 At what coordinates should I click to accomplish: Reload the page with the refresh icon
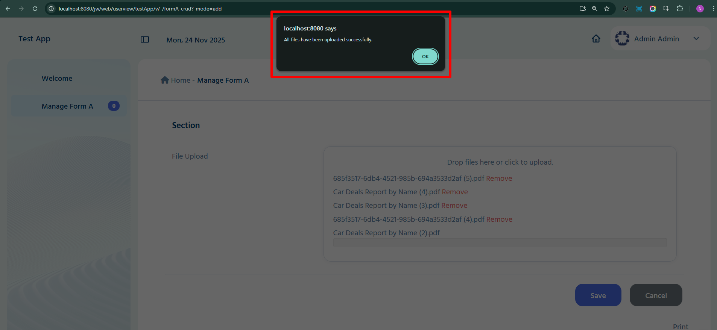point(35,8)
